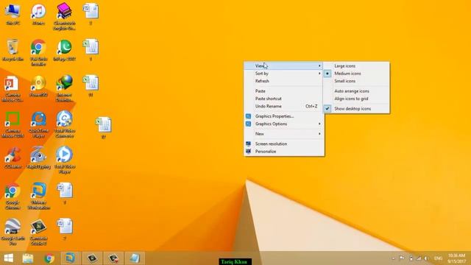Select the Google Chrome desktop shortcut
This screenshot has width=471, height=265.
coord(13,197)
